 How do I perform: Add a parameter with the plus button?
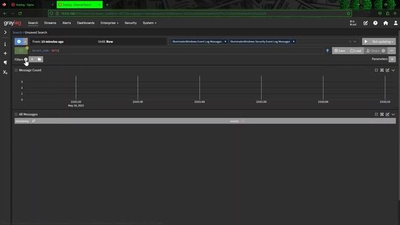tap(392, 59)
